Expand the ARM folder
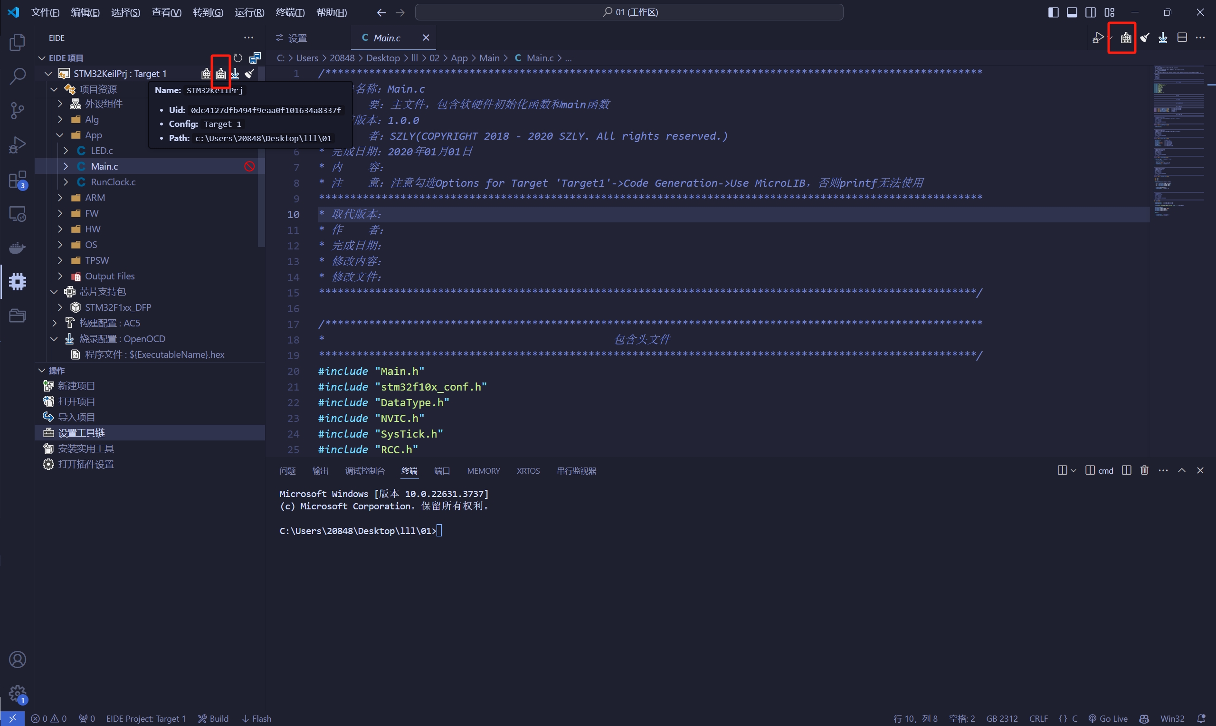Screen dimensions: 1216x726 [60, 198]
